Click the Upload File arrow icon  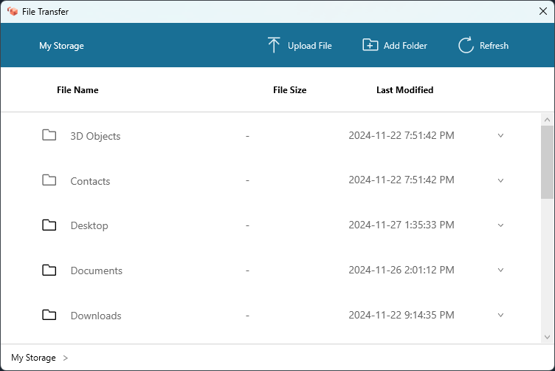point(274,45)
